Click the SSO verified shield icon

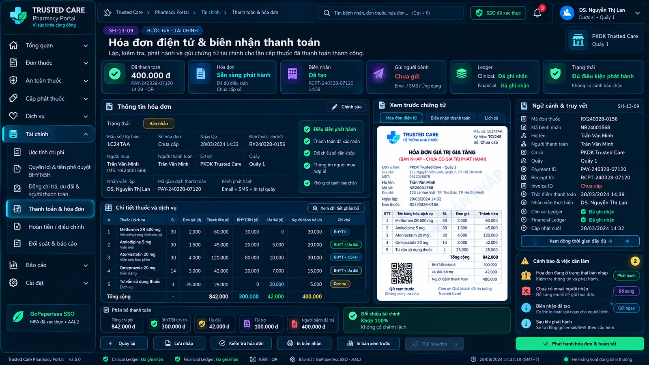479,13
